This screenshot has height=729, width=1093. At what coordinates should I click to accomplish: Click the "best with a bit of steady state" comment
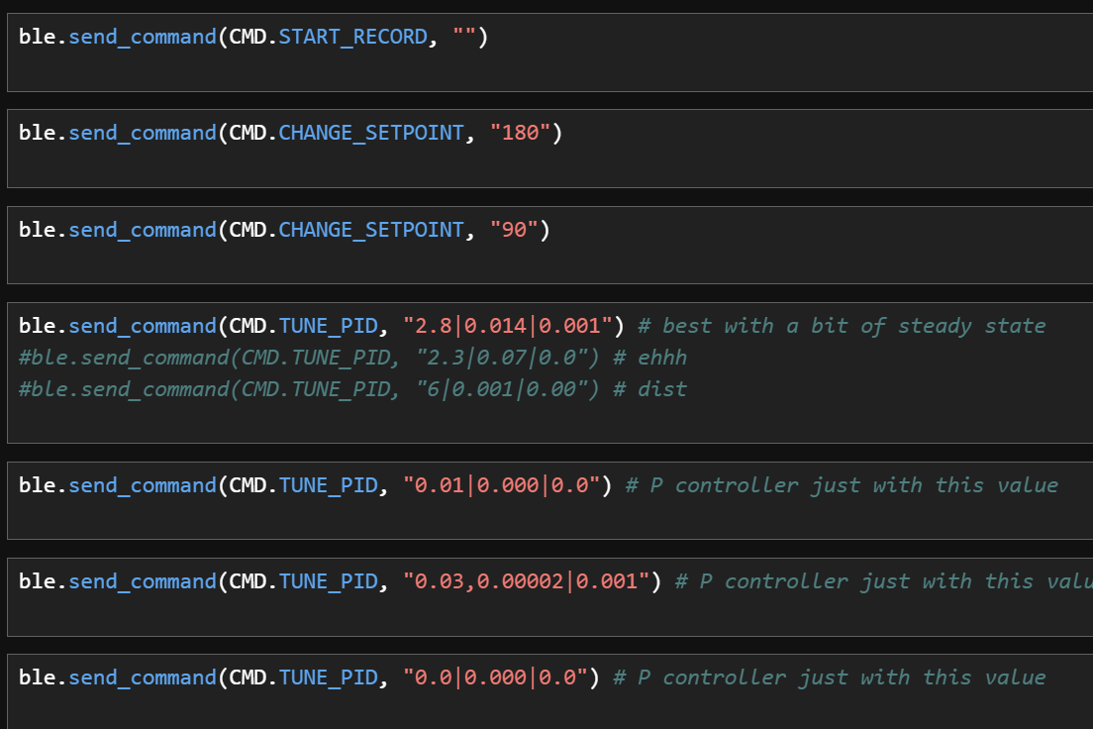(x=851, y=326)
